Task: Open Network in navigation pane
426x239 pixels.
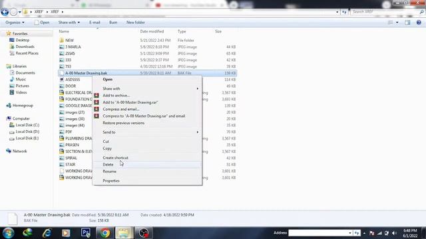Action: 19,151
